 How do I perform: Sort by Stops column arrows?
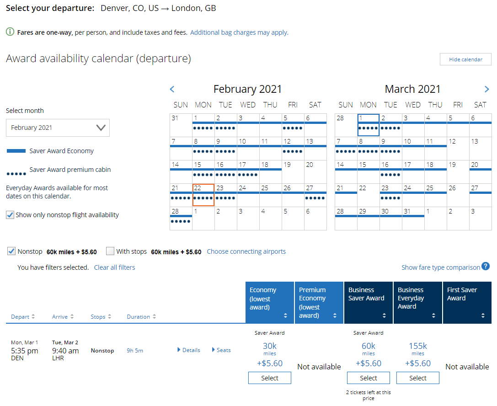(x=109, y=317)
